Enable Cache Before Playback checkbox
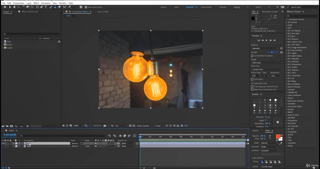Image resolution: width=320 pixels, height=169 pixels. tap(252, 56)
